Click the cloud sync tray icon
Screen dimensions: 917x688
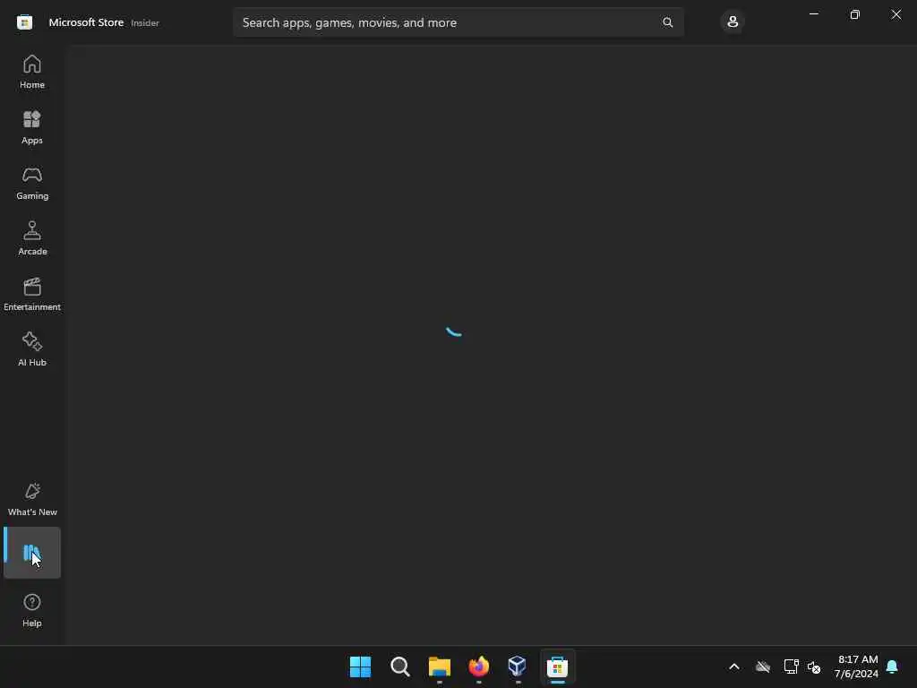point(763,666)
